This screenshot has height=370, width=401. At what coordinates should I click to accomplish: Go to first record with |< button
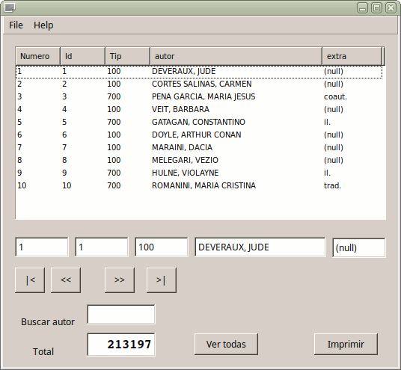click(x=30, y=280)
